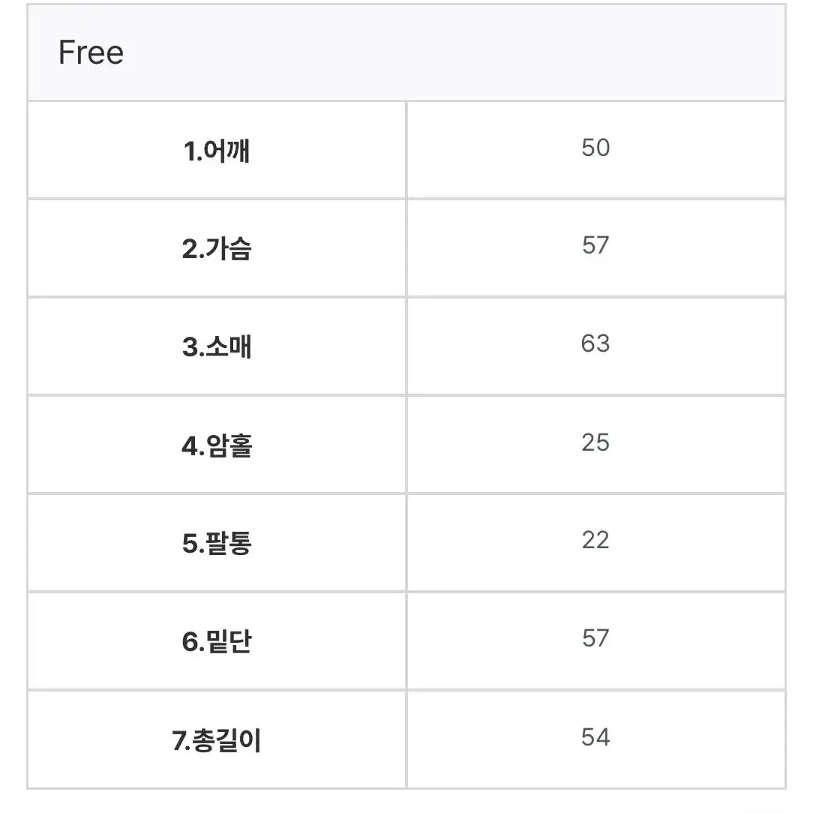Screen dimensions: 813x813
Task: Click the total length value 54
Action: point(595,736)
